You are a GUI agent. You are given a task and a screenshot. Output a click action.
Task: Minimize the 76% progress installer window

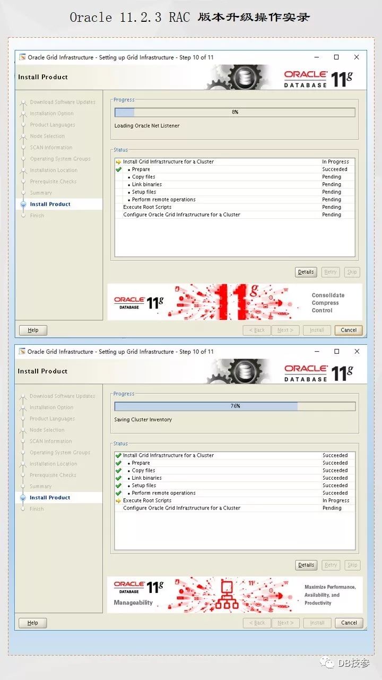pyautogui.click(x=316, y=352)
